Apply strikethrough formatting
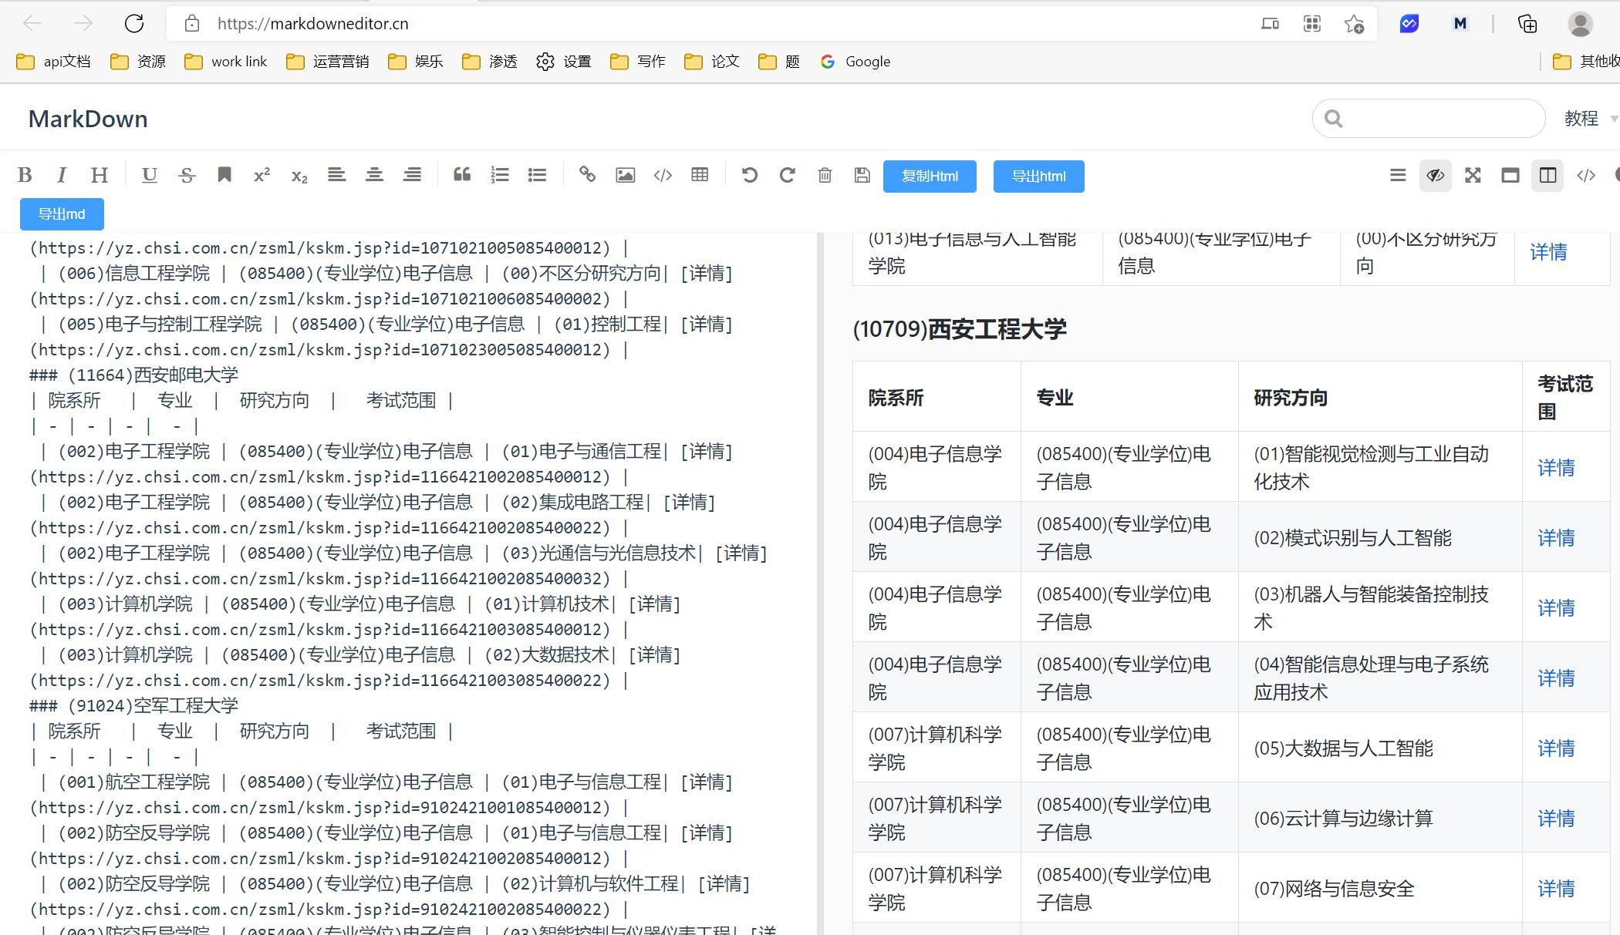Image resolution: width=1620 pixels, height=935 pixels. click(x=187, y=175)
